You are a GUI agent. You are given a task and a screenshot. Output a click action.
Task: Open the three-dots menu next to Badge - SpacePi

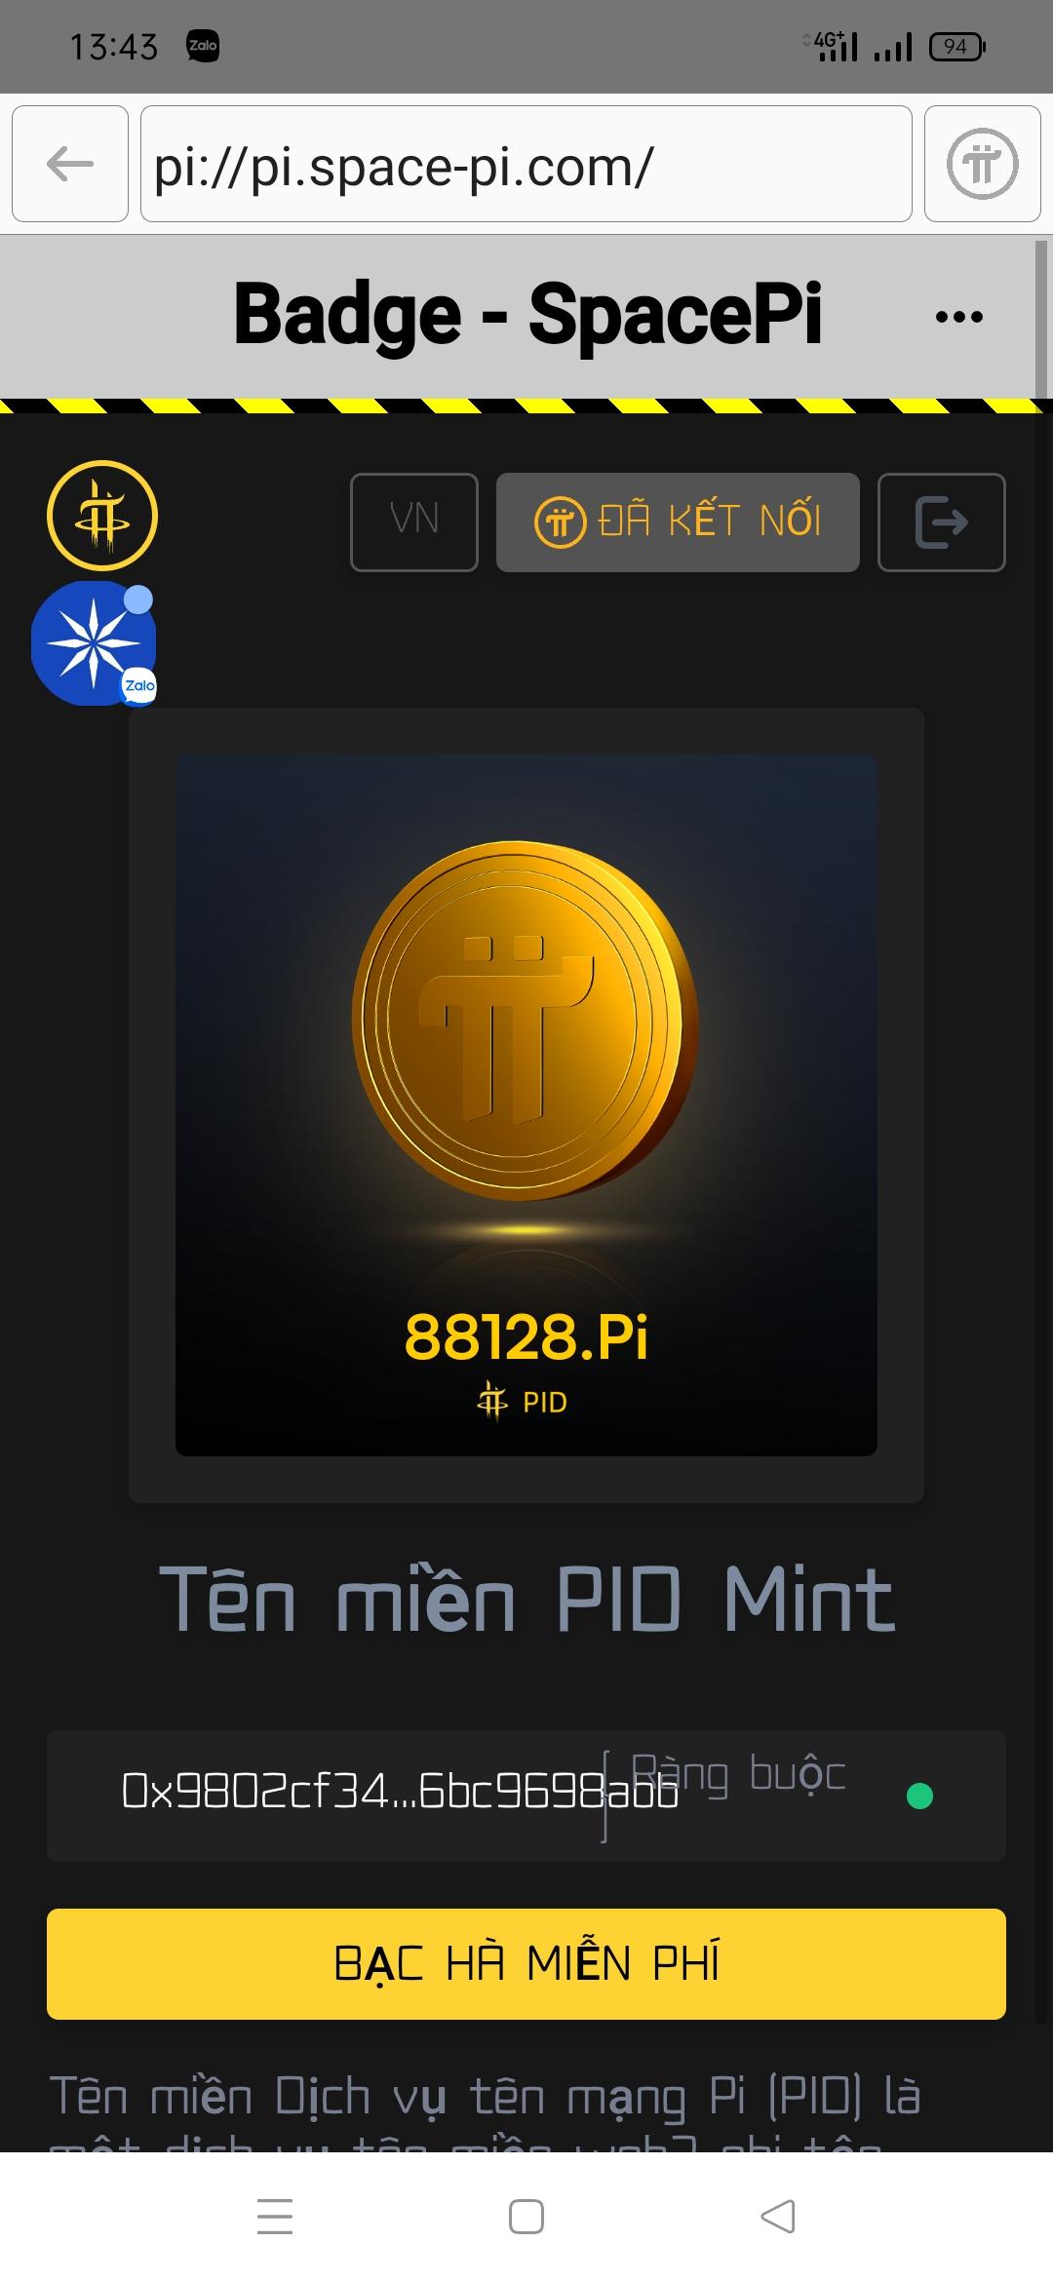[958, 316]
